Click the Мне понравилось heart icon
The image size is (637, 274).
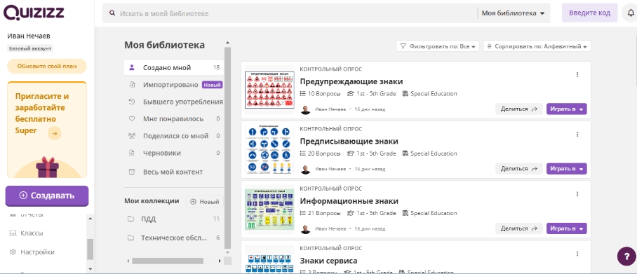132,119
